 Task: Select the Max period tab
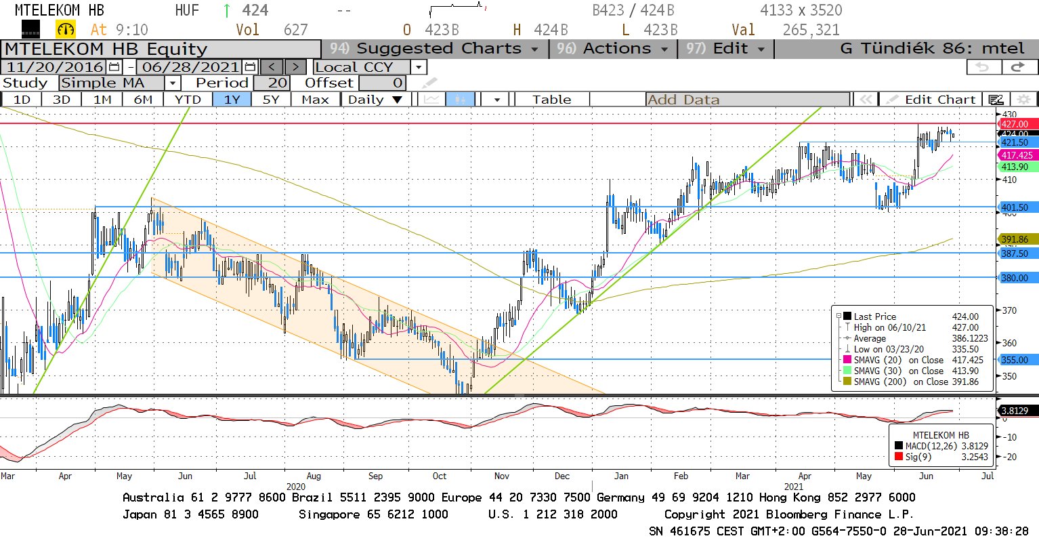click(315, 100)
